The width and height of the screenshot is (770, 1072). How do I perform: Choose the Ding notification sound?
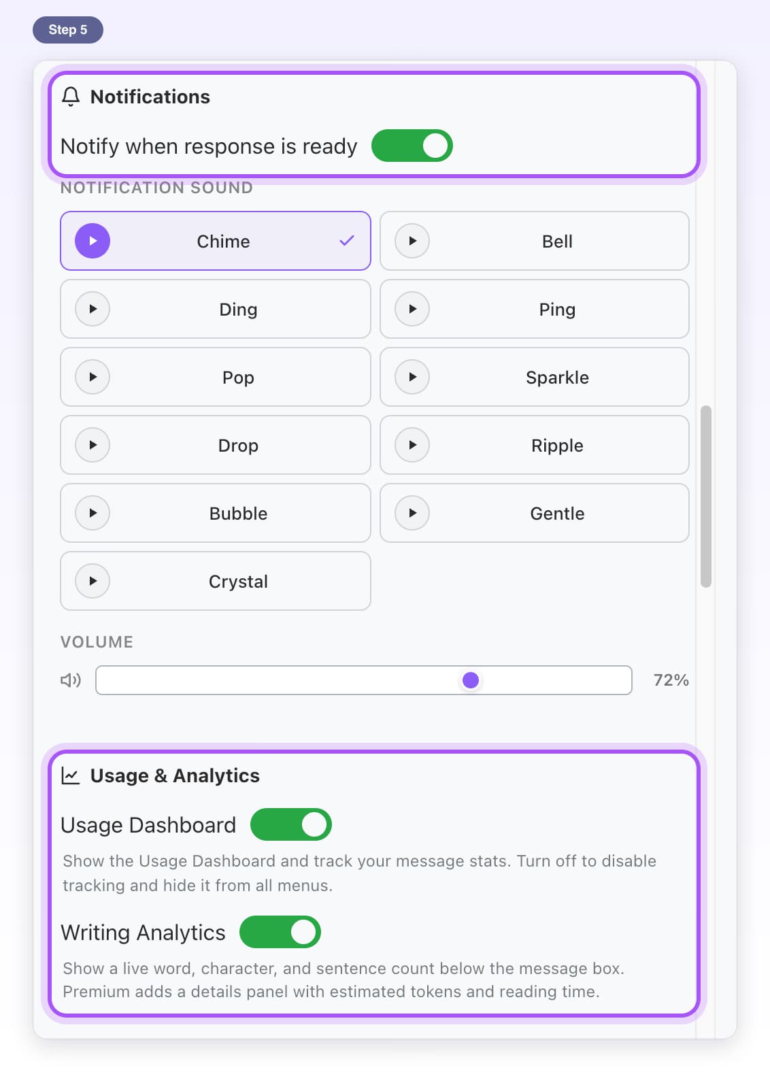click(x=216, y=309)
